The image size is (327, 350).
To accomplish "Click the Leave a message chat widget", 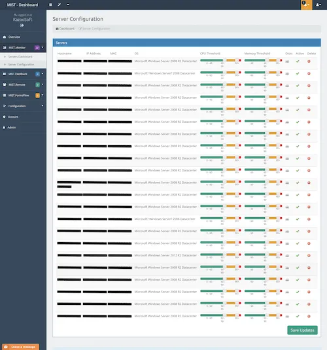I will pyautogui.click(x=20, y=347).
